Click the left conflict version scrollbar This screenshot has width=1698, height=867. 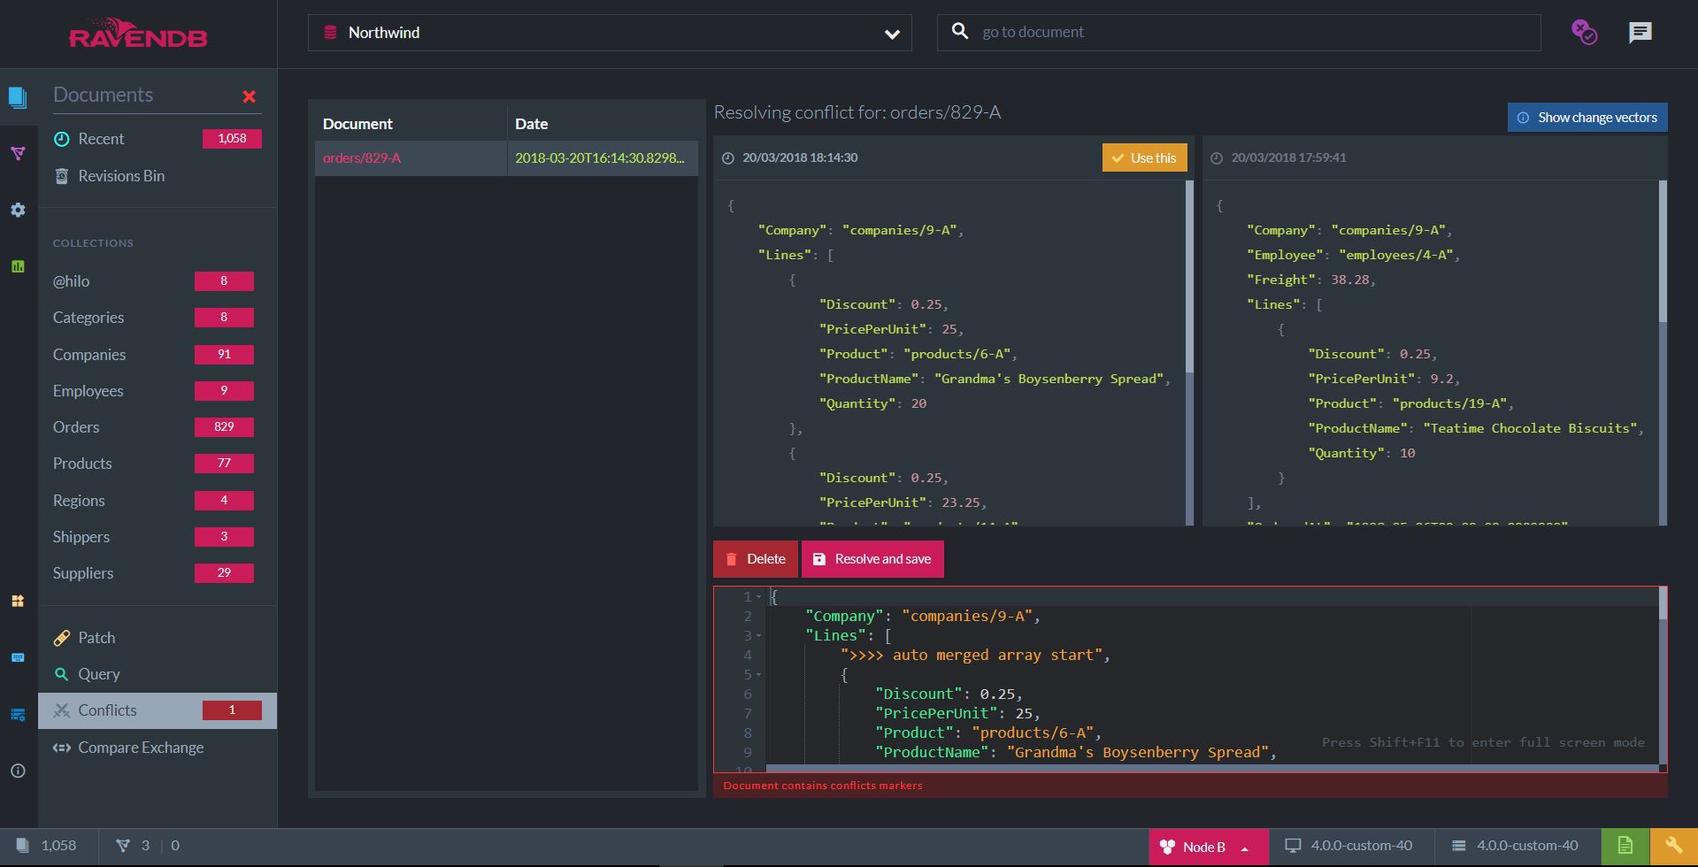(x=1189, y=276)
